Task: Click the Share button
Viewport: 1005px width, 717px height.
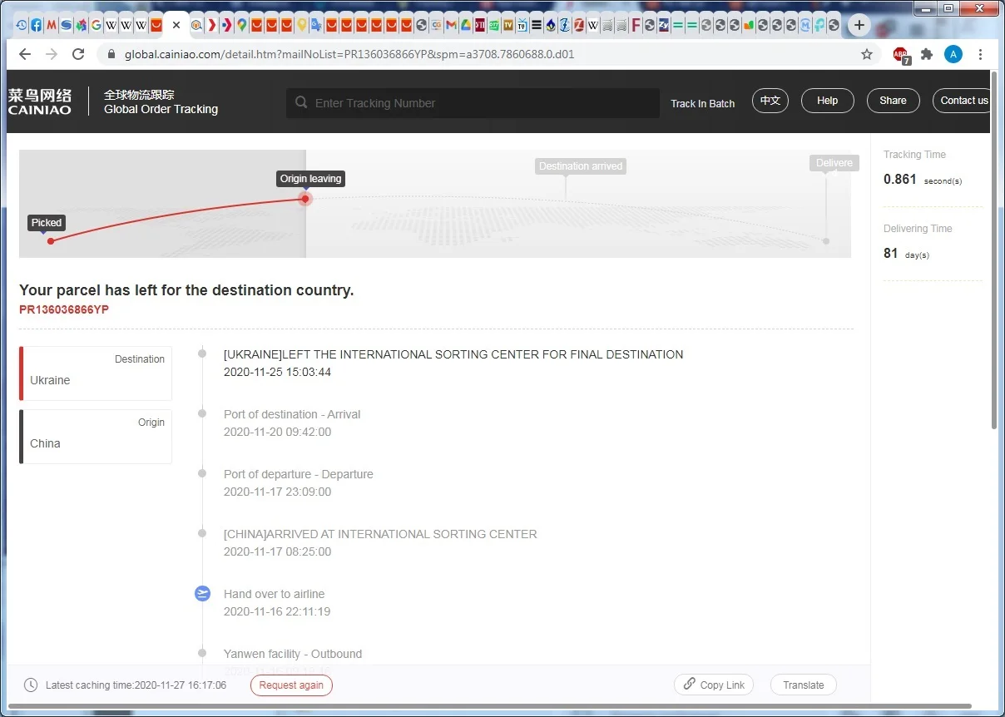Action: [893, 101]
